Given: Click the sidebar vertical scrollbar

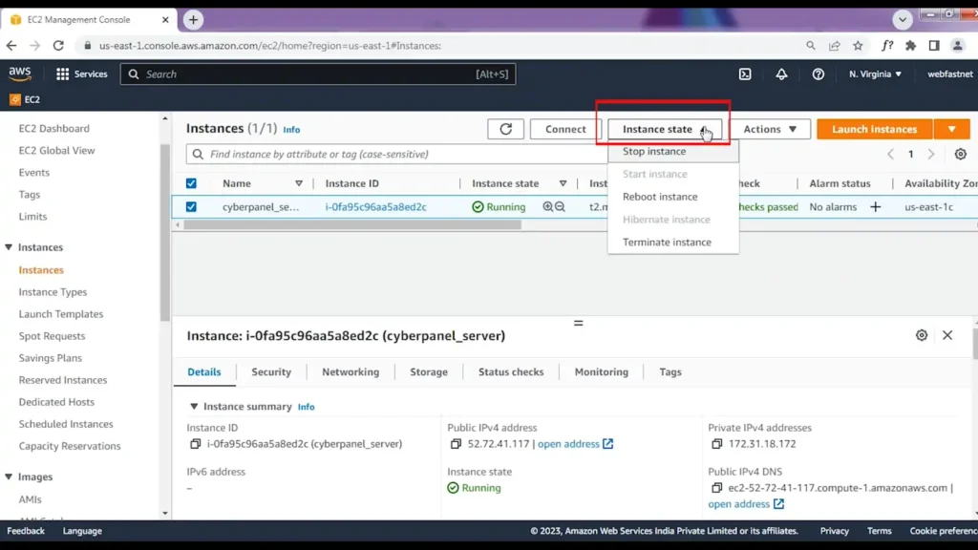Looking at the screenshot, I should [164, 232].
